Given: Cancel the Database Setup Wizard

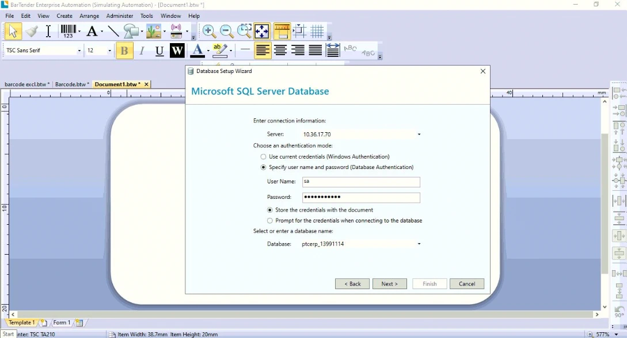Looking at the screenshot, I should click(x=466, y=284).
